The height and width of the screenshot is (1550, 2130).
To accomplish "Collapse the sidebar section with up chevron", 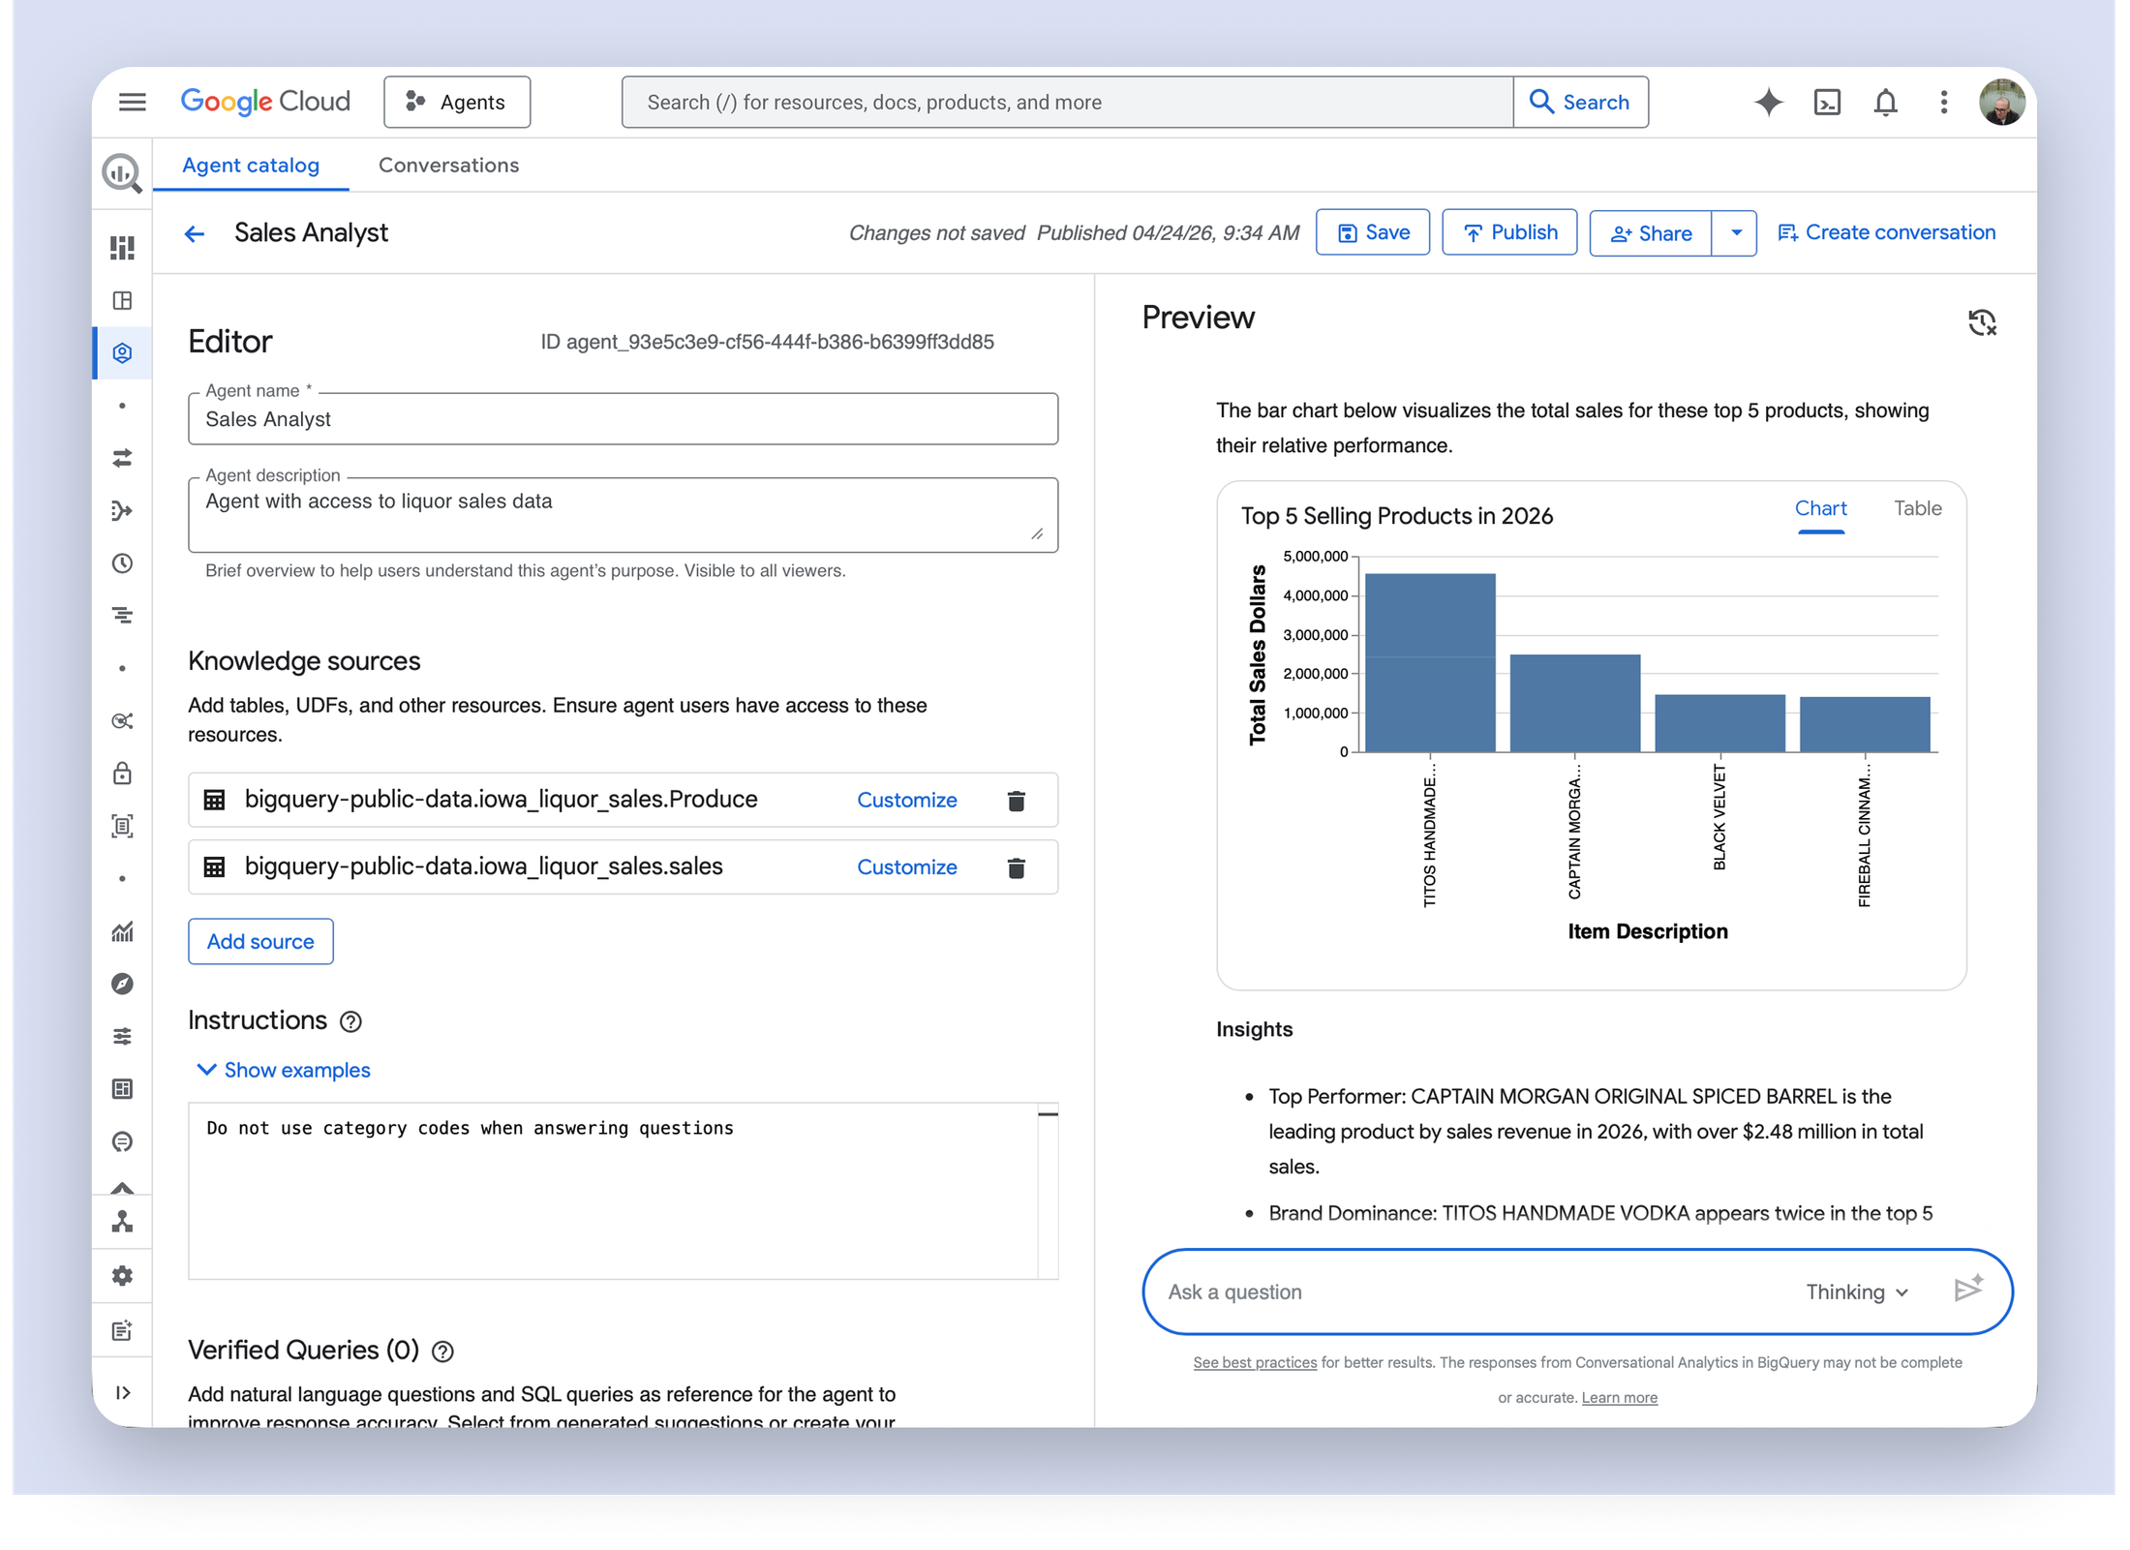I will point(122,1188).
